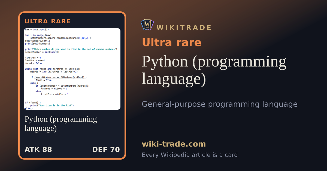Open the Python code screenshot thumbnail
The height and width of the screenshot is (171, 327).
coord(72,69)
